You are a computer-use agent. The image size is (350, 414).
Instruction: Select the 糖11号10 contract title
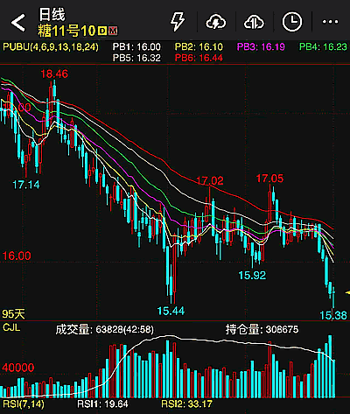(66, 31)
